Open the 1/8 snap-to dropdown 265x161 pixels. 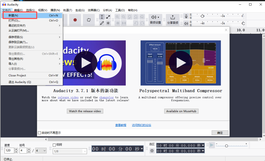coord(70,151)
